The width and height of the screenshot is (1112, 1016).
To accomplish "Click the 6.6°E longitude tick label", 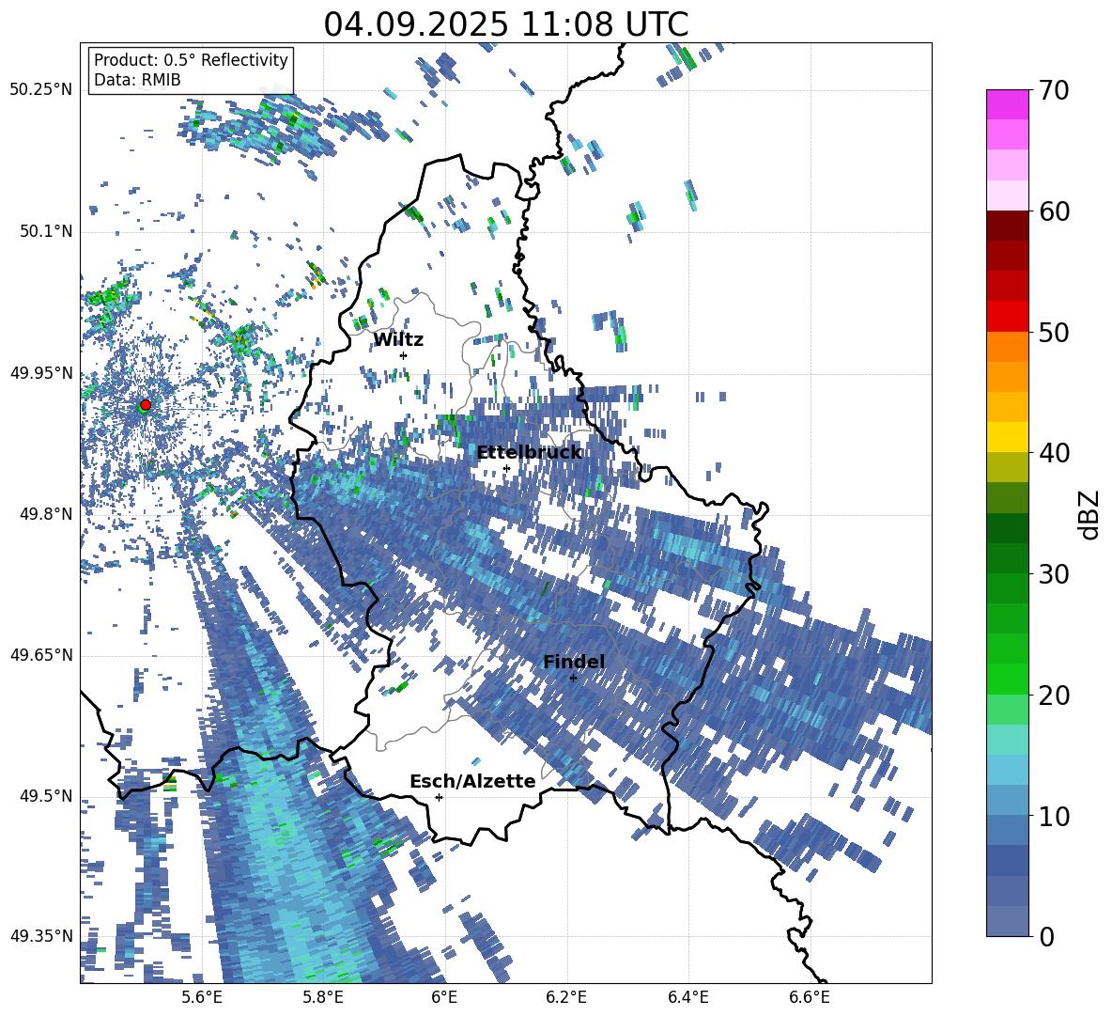I will pos(810,997).
